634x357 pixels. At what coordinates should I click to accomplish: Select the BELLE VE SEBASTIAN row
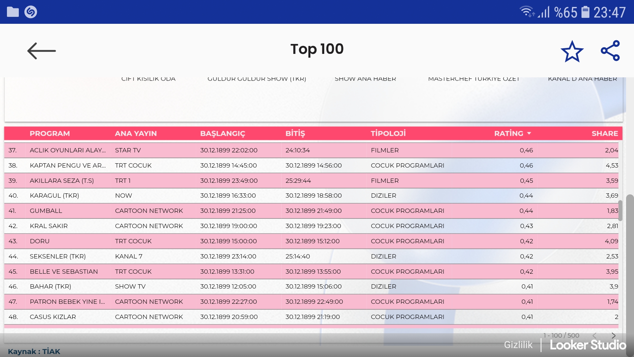tap(64, 272)
